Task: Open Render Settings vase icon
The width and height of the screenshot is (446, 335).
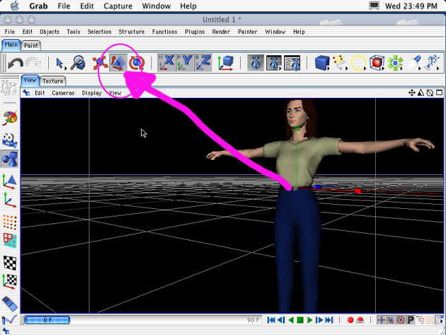Action: coord(292,63)
